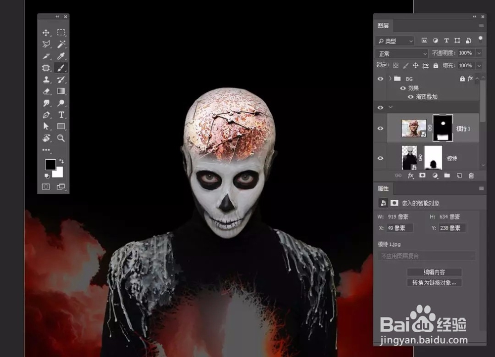
Task: Click the 转换为链接对象 button
Action: [435, 283]
